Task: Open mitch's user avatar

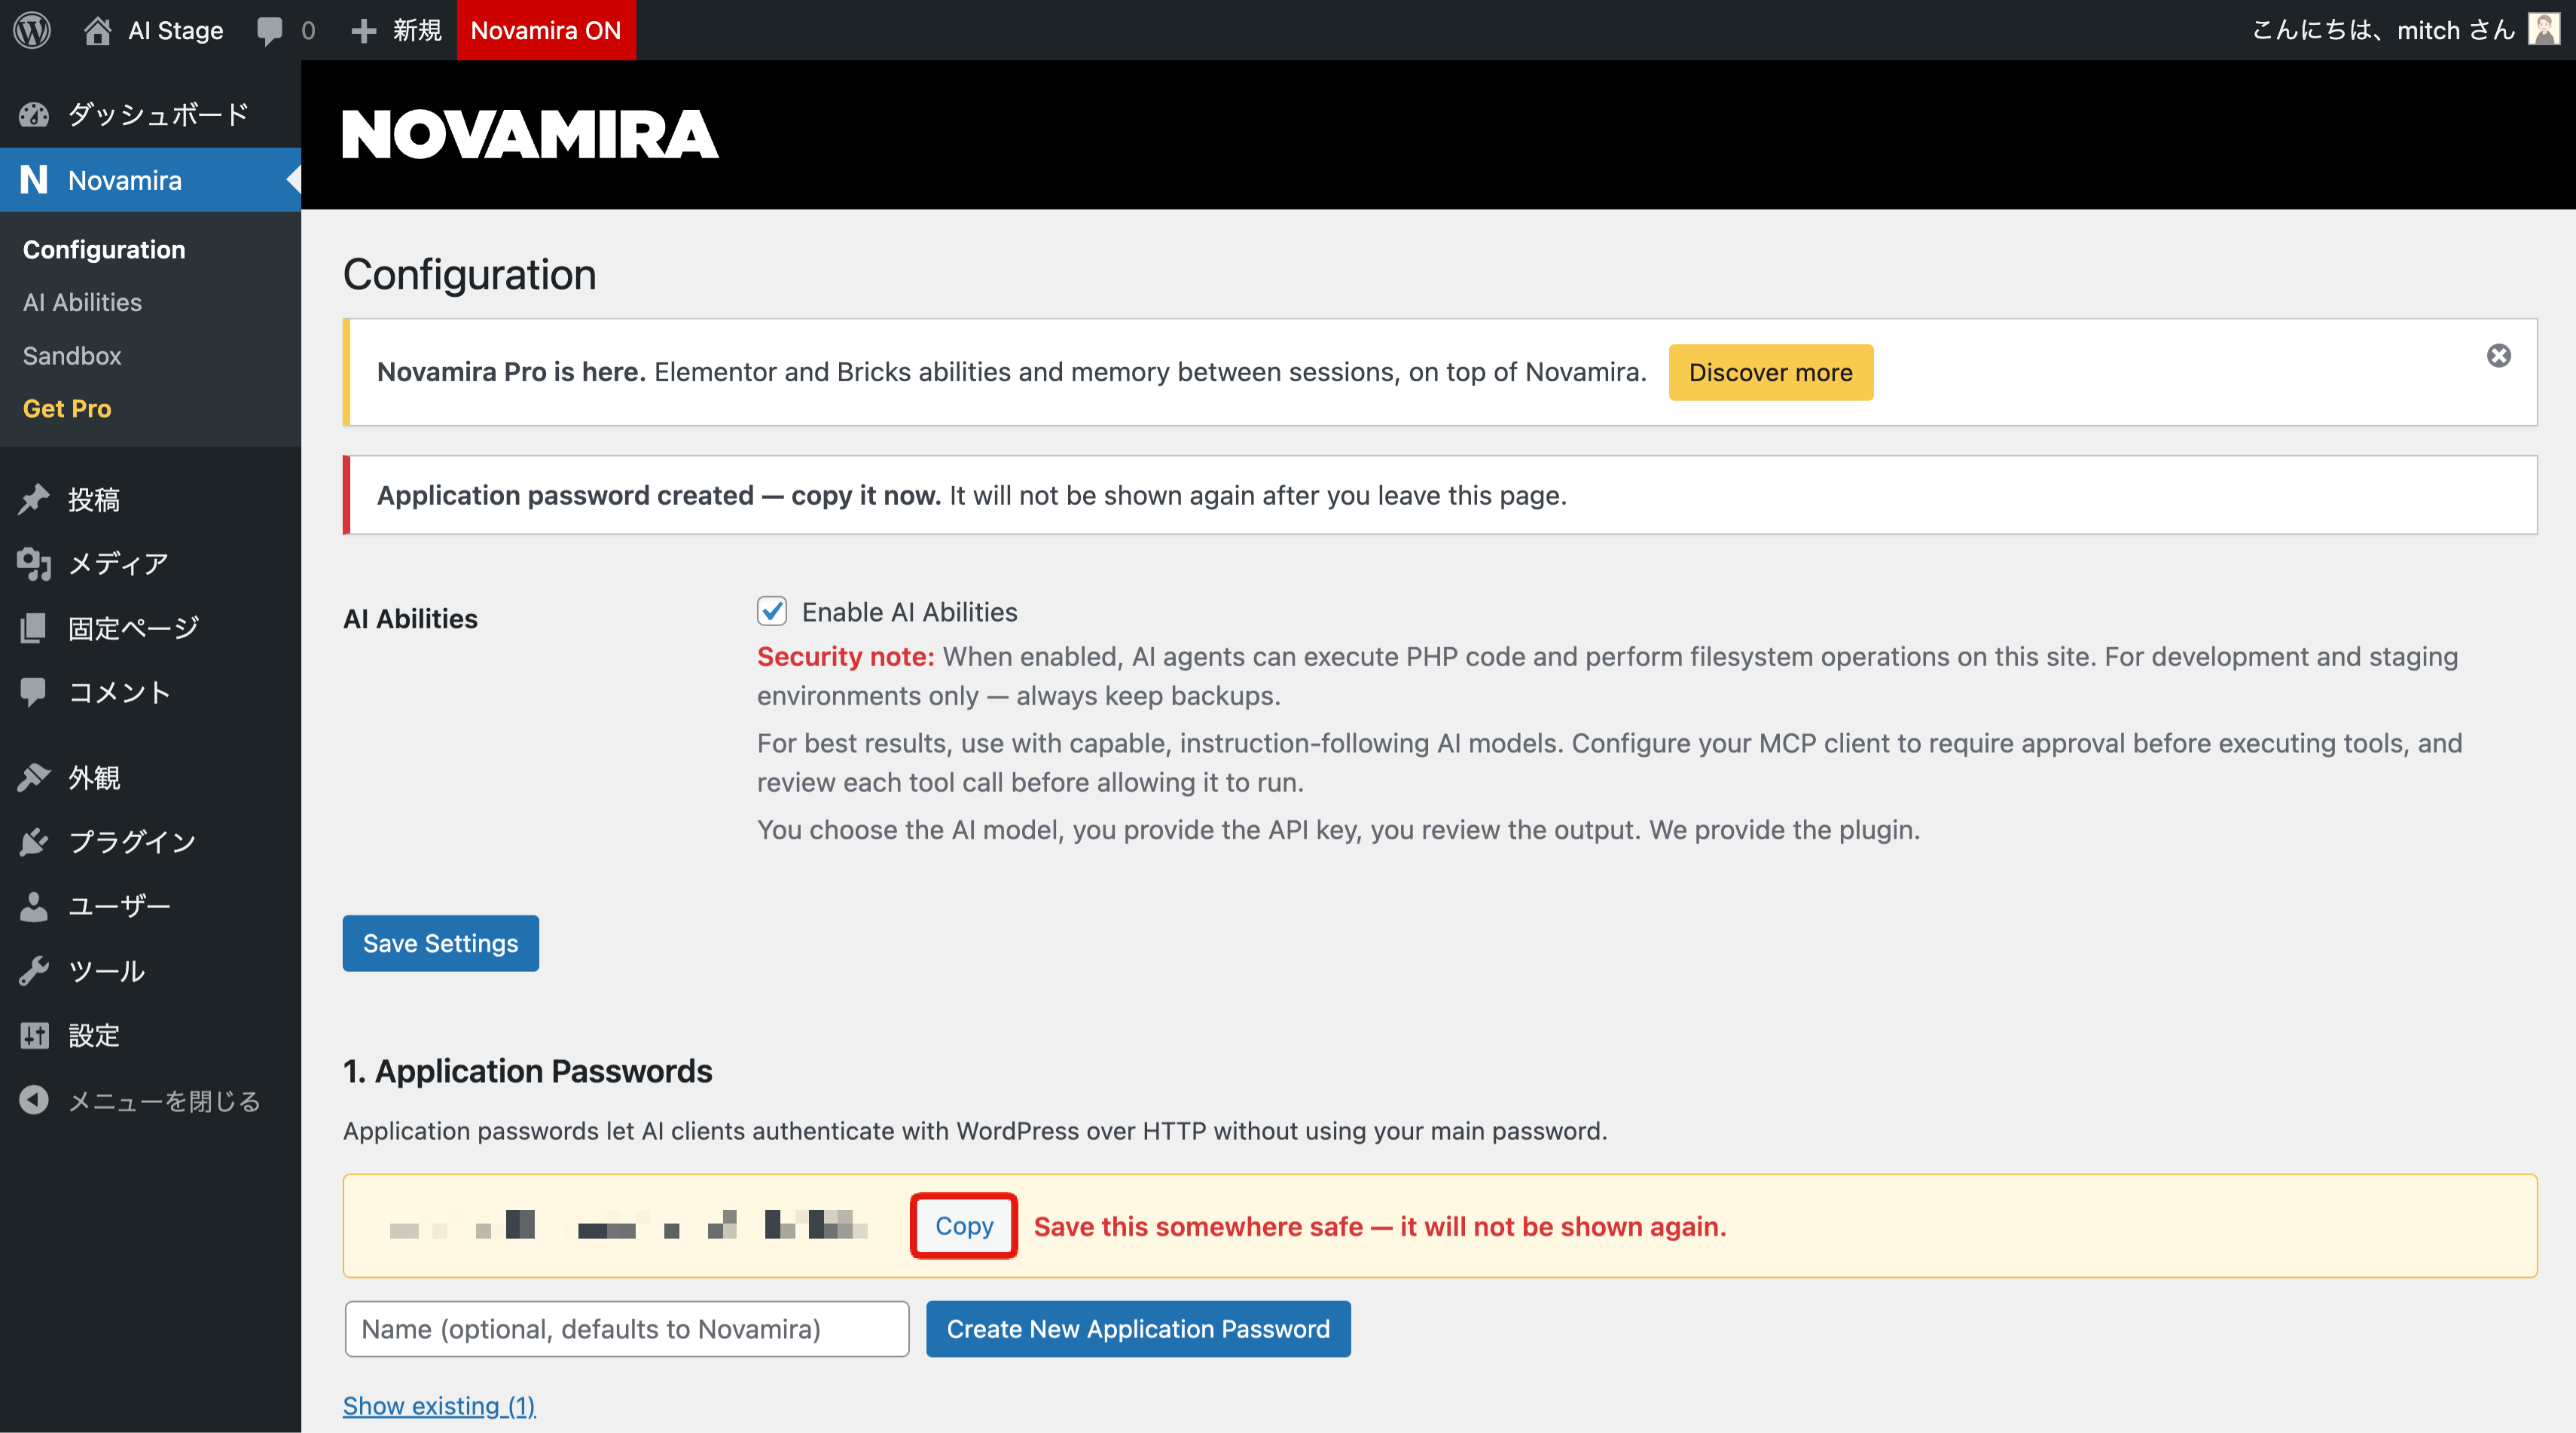Action: (2543, 30)
